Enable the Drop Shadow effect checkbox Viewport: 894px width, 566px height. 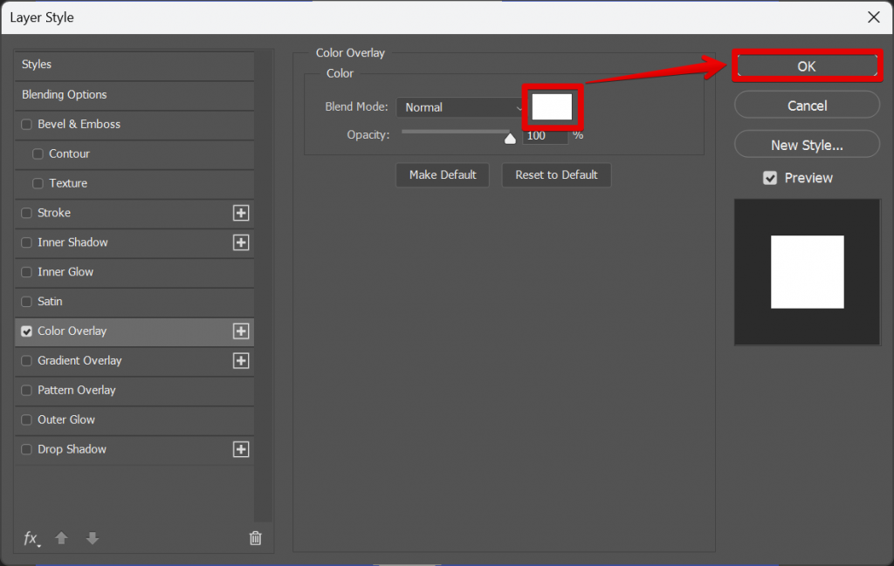26,449
